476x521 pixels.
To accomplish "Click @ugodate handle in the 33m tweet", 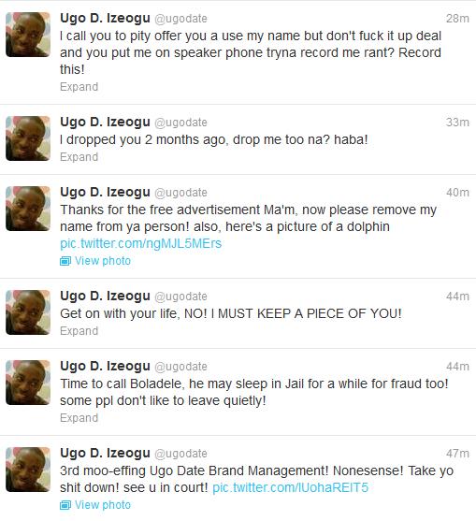I will click(180, 123).
